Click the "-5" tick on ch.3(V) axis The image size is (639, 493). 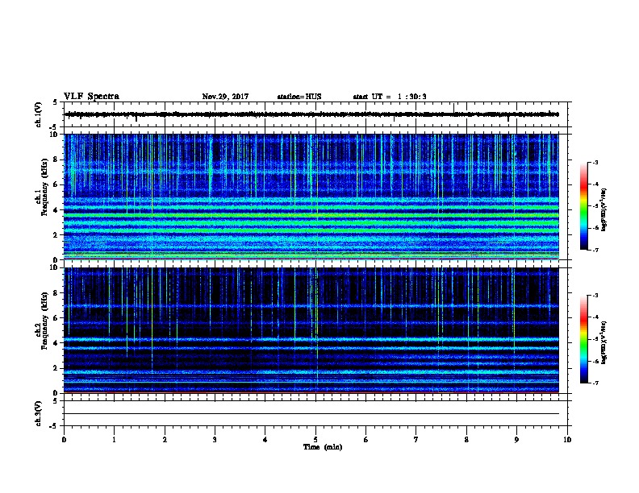53,426
